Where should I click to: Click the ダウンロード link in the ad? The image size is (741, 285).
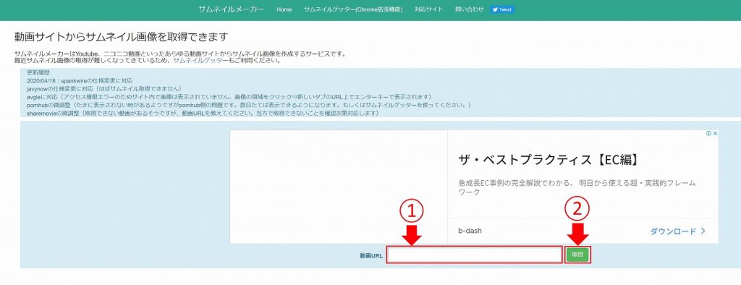[x=673, y=231]
